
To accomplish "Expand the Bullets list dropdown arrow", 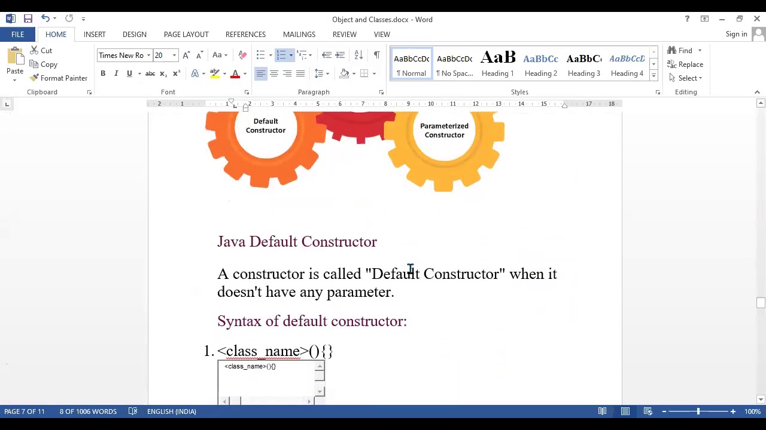I will [x=270, y=56].
